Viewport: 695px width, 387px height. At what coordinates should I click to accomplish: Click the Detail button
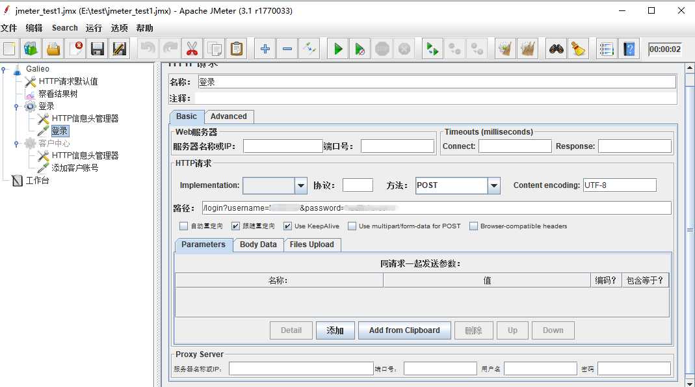click(291, 330)
